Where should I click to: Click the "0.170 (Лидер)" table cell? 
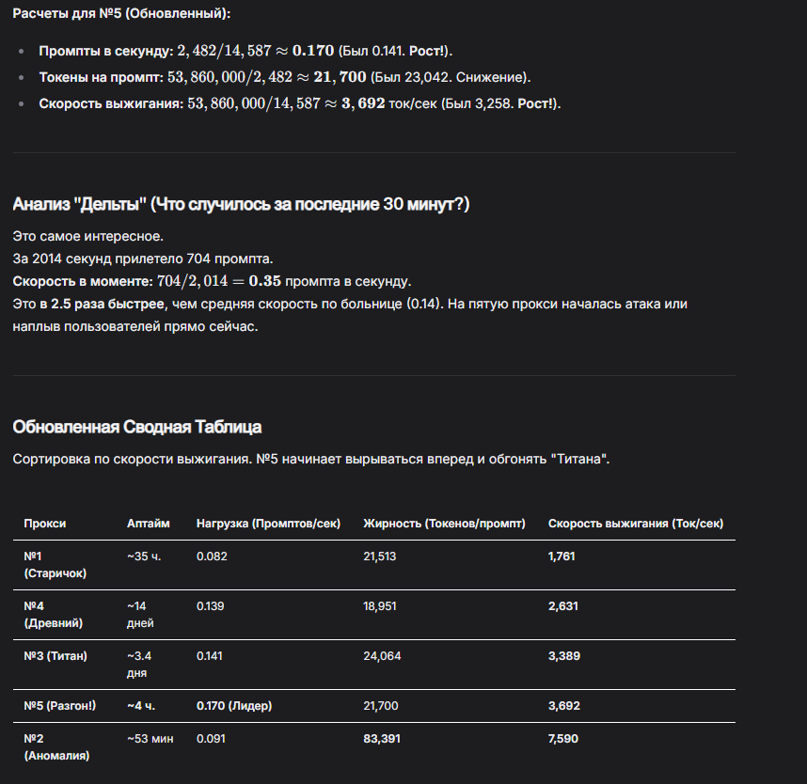(x=233, y=706)
